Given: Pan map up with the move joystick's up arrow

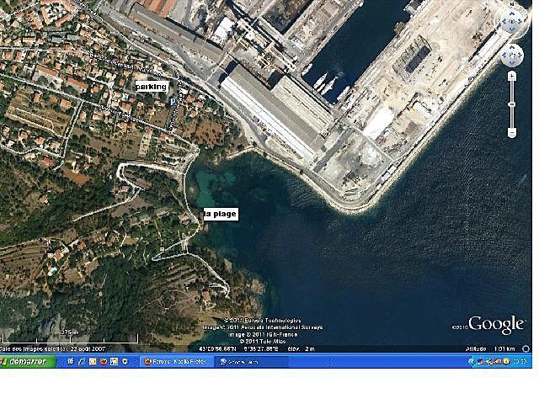Looking at the screenshot, I should tap(512, 47).
